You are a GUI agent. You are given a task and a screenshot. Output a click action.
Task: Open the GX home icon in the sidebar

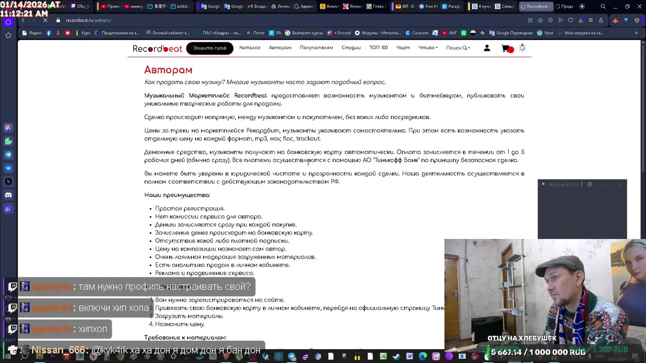(x=8, y=22)
